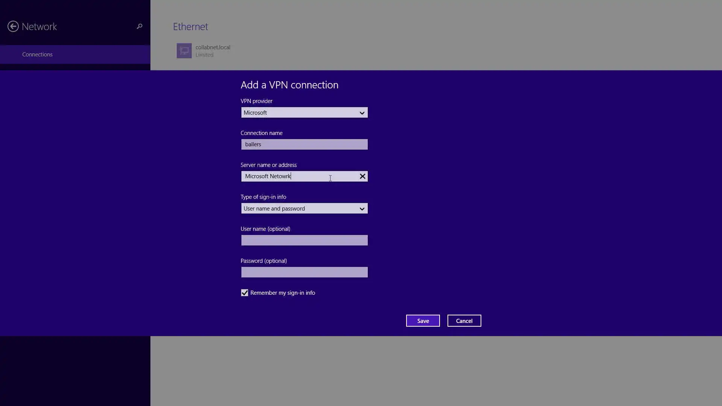This screenshot has width=722, height=406.
Task: Clear server name with the X icon
Action: [363, 176]
